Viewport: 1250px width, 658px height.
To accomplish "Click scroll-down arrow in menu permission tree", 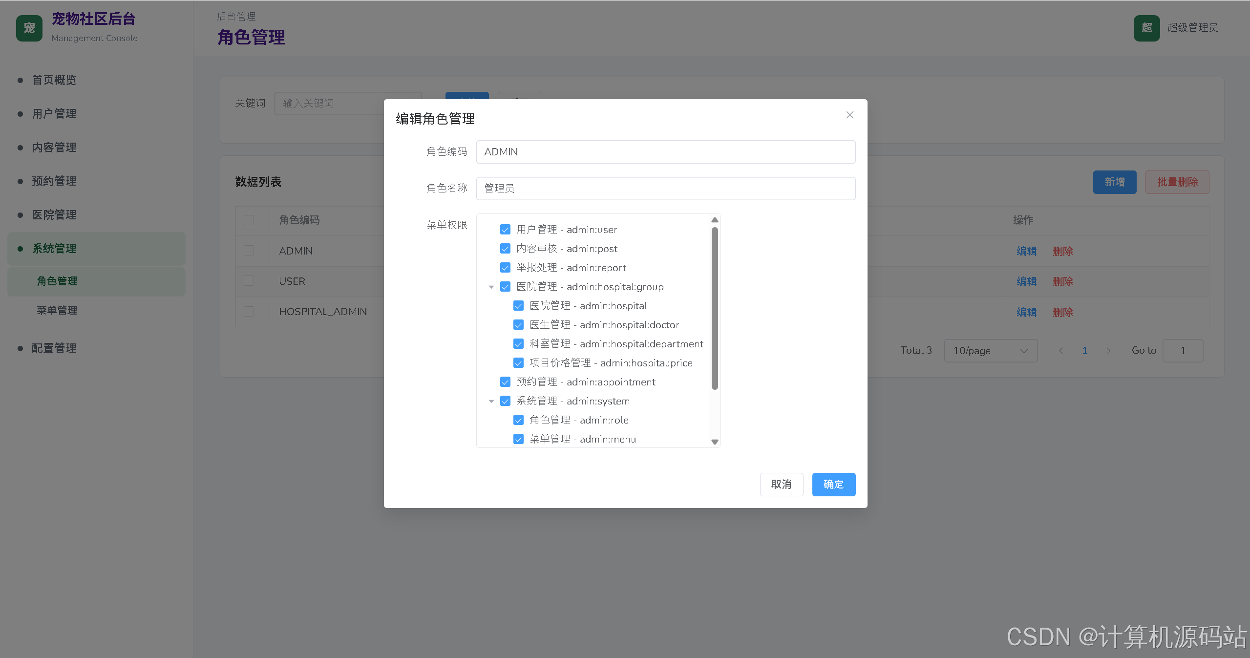I will (x=715, y=442).
